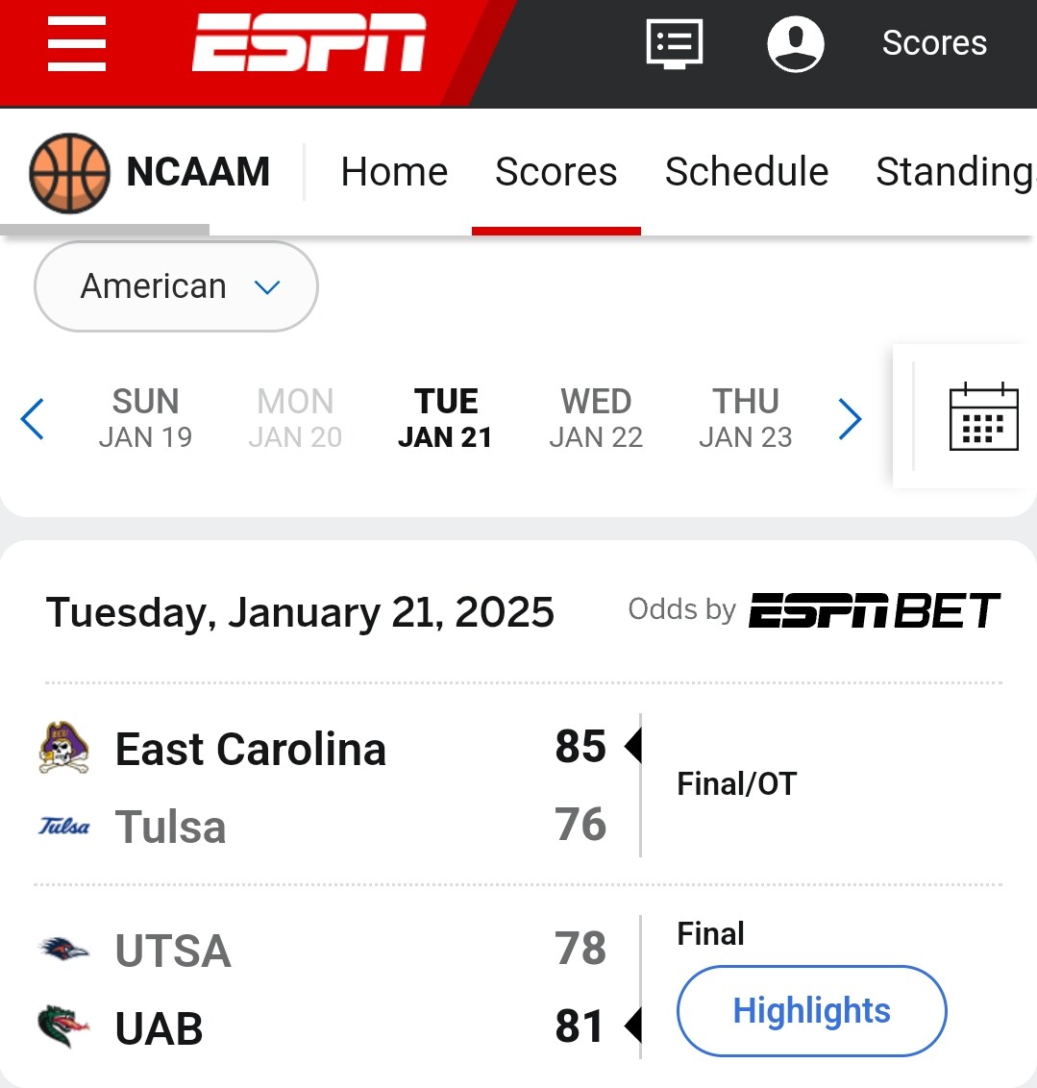Open Scores link in top header
Screen dimensions: 1037x1088
click(x=934, y=43)
